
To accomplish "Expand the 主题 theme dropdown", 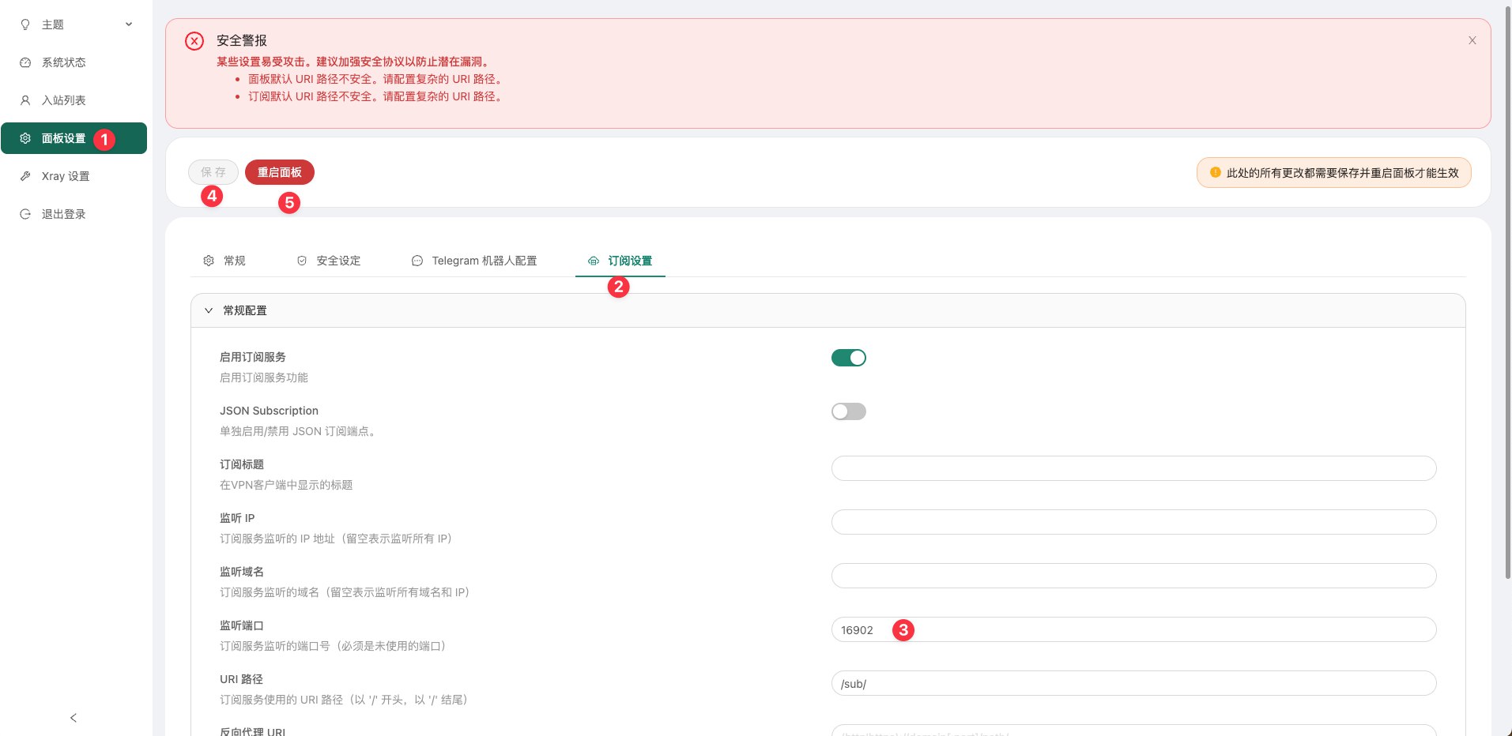I will tap(129, 24).
